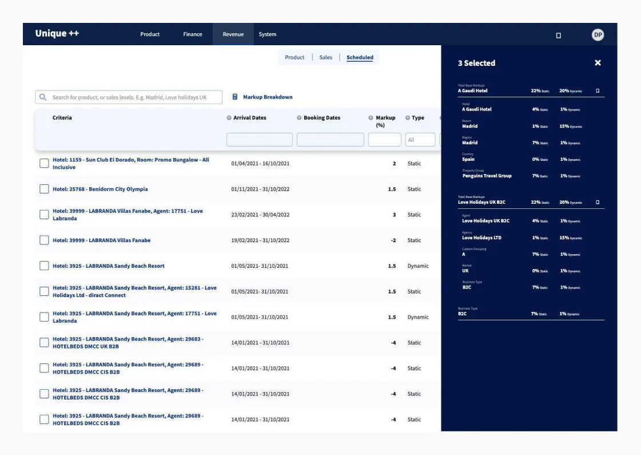Close the 3 Selected side panel
The image size is (641, 455).
[x=598, y=63]
